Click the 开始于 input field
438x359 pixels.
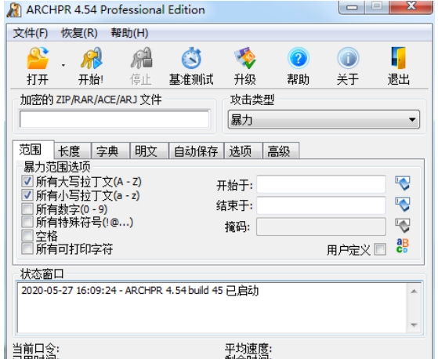[321, 184]
